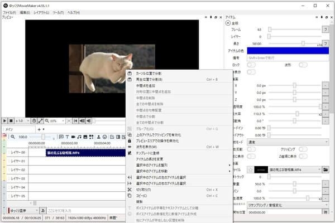
Task: Choose 複製 in context menu
Action: click(179, 202)
